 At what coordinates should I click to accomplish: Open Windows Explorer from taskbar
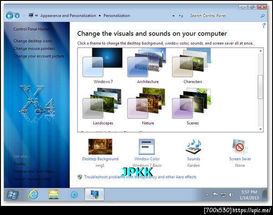coord(53,195)
